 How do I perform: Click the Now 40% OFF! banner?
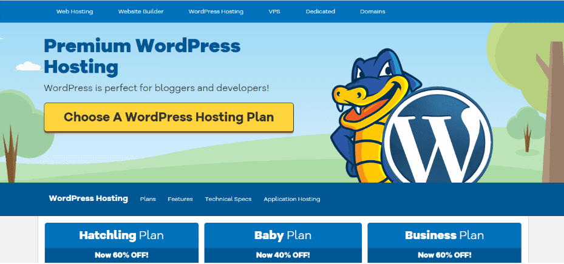pyautogui.click(x=283, y=256)
